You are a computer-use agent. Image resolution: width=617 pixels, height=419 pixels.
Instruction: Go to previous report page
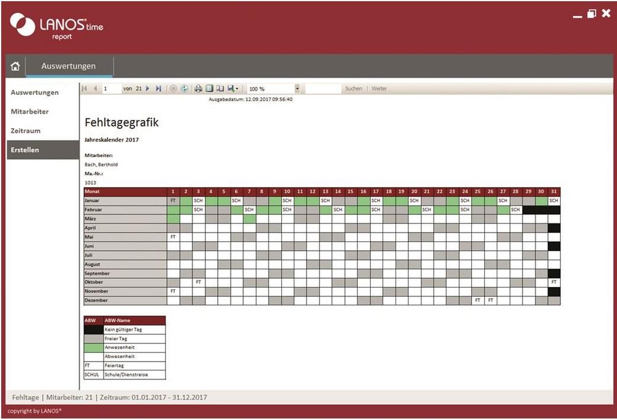click(95, 88)
